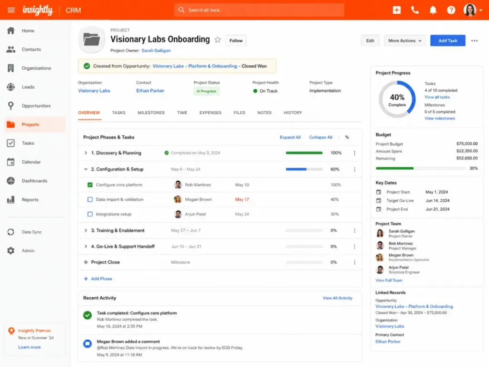The image size is (489, 367).
Task: Select the Overview tab
Action: (x=89, y=113)
